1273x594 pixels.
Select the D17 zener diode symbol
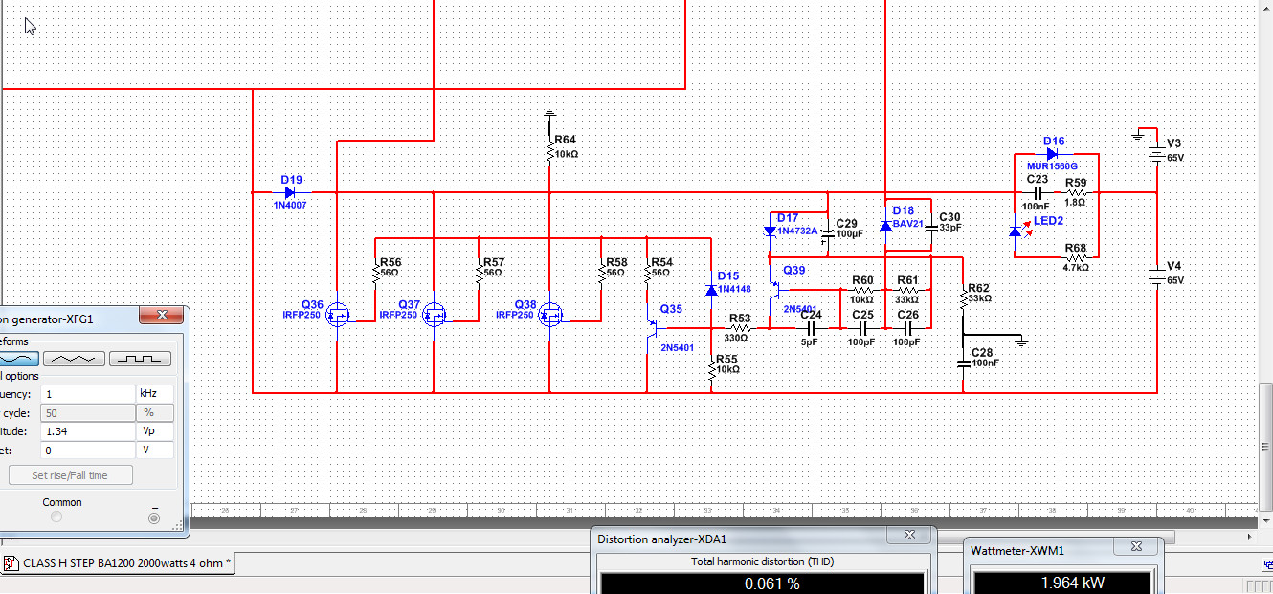point(770,231)
